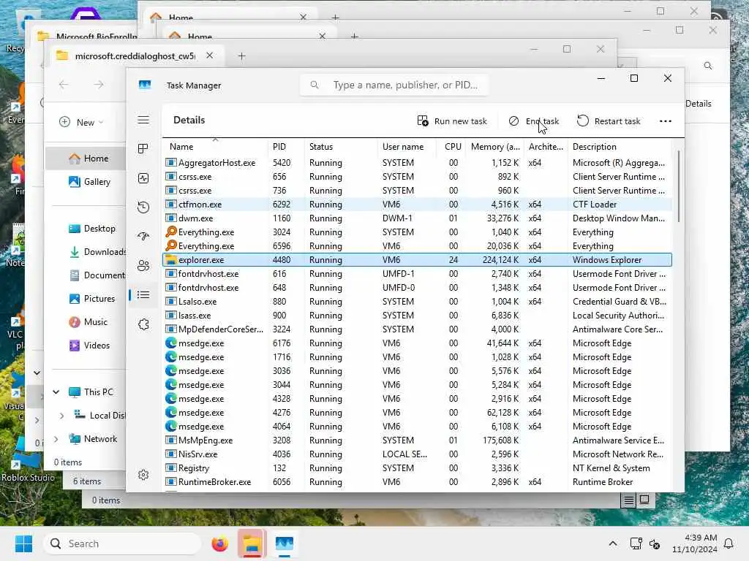Open the New dropdown in File Explorer

click(x=81, y=122)
